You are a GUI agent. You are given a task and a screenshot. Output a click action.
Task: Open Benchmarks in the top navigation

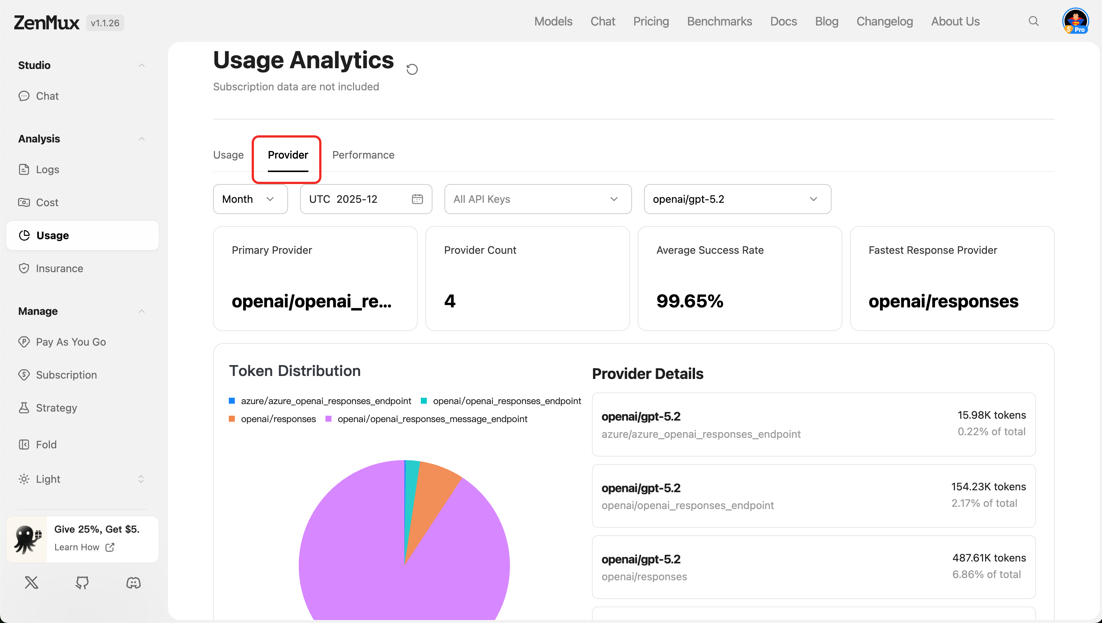pos(719,21)
